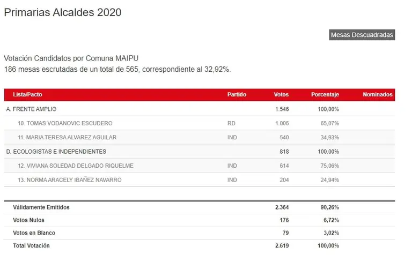Screen dimensions: 412x255
Task: Select the A. FRENTE AMPLIO row
Action: point(200,109)
